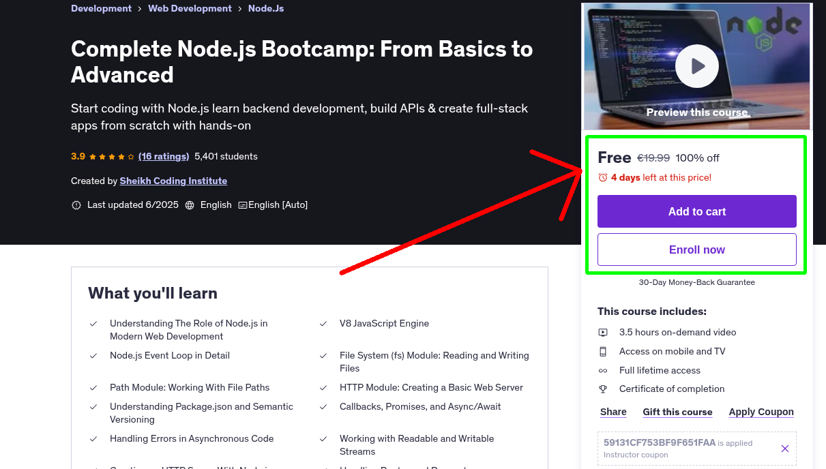This screenshot has height=469, width=826.
Task: Click the globe language icon
Action: click(190, 205)
